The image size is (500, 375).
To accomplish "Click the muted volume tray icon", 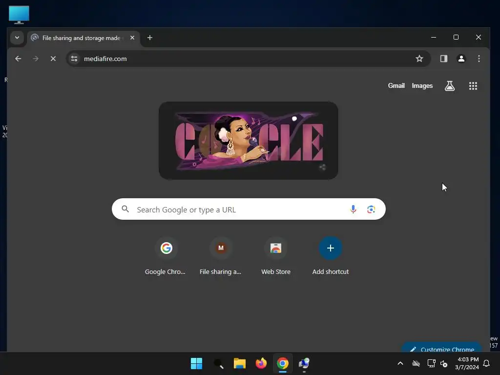I will coord(443,363).
